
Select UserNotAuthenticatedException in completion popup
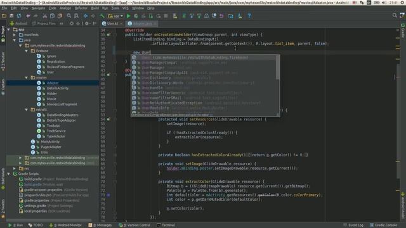point(204,103)
